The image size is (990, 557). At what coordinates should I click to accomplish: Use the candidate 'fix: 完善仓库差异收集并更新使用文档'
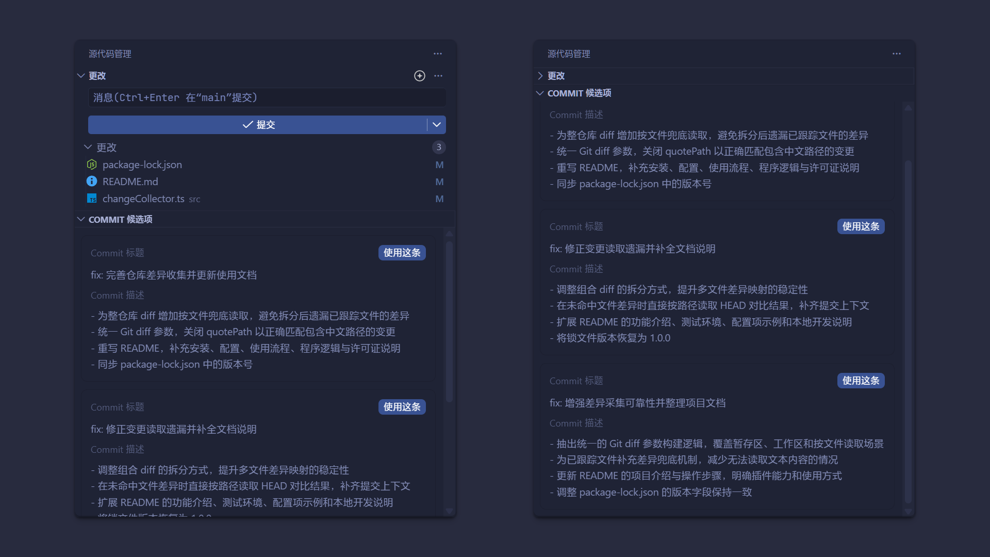pos(402,253)
